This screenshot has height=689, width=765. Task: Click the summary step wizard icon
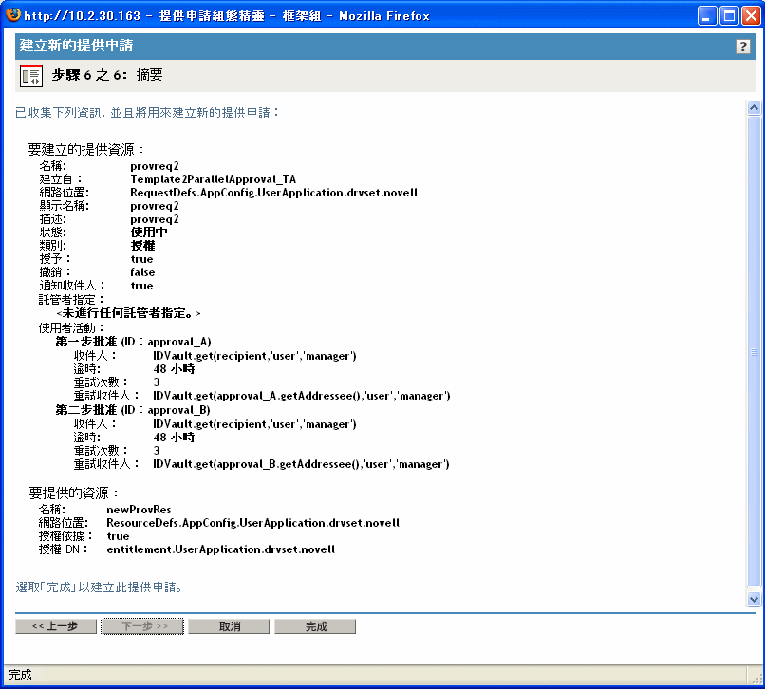(31, 76)
